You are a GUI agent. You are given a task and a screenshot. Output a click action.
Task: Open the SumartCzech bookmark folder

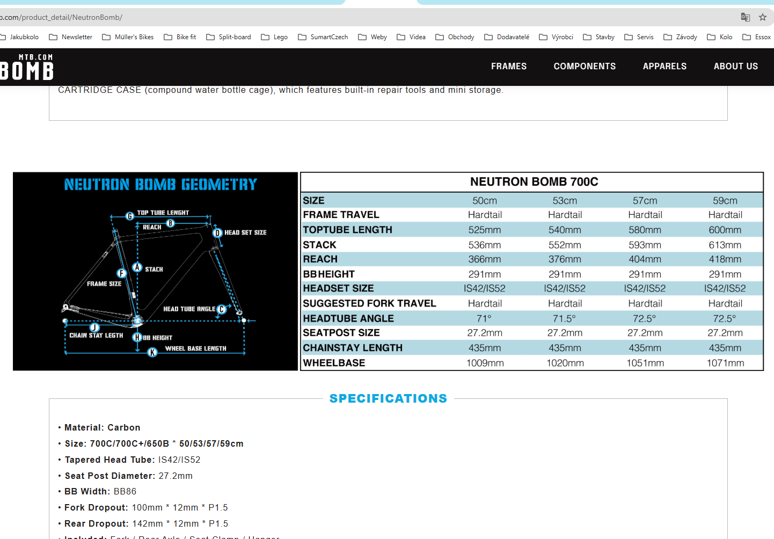click(x=323, y=37)
